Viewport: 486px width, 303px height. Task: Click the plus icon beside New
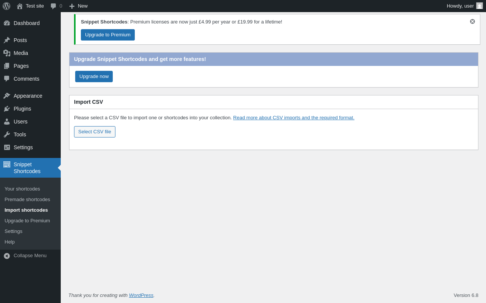click(x=72, y=6)
